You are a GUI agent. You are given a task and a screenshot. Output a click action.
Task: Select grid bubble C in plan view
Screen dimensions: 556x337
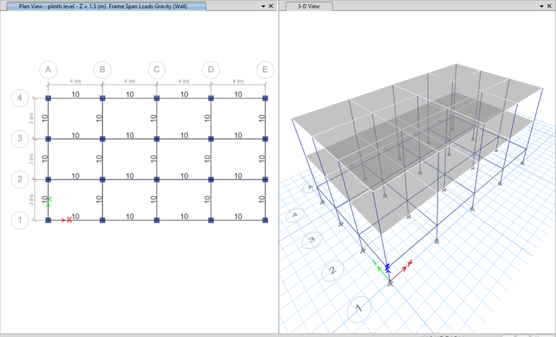(x=157, y=69)
